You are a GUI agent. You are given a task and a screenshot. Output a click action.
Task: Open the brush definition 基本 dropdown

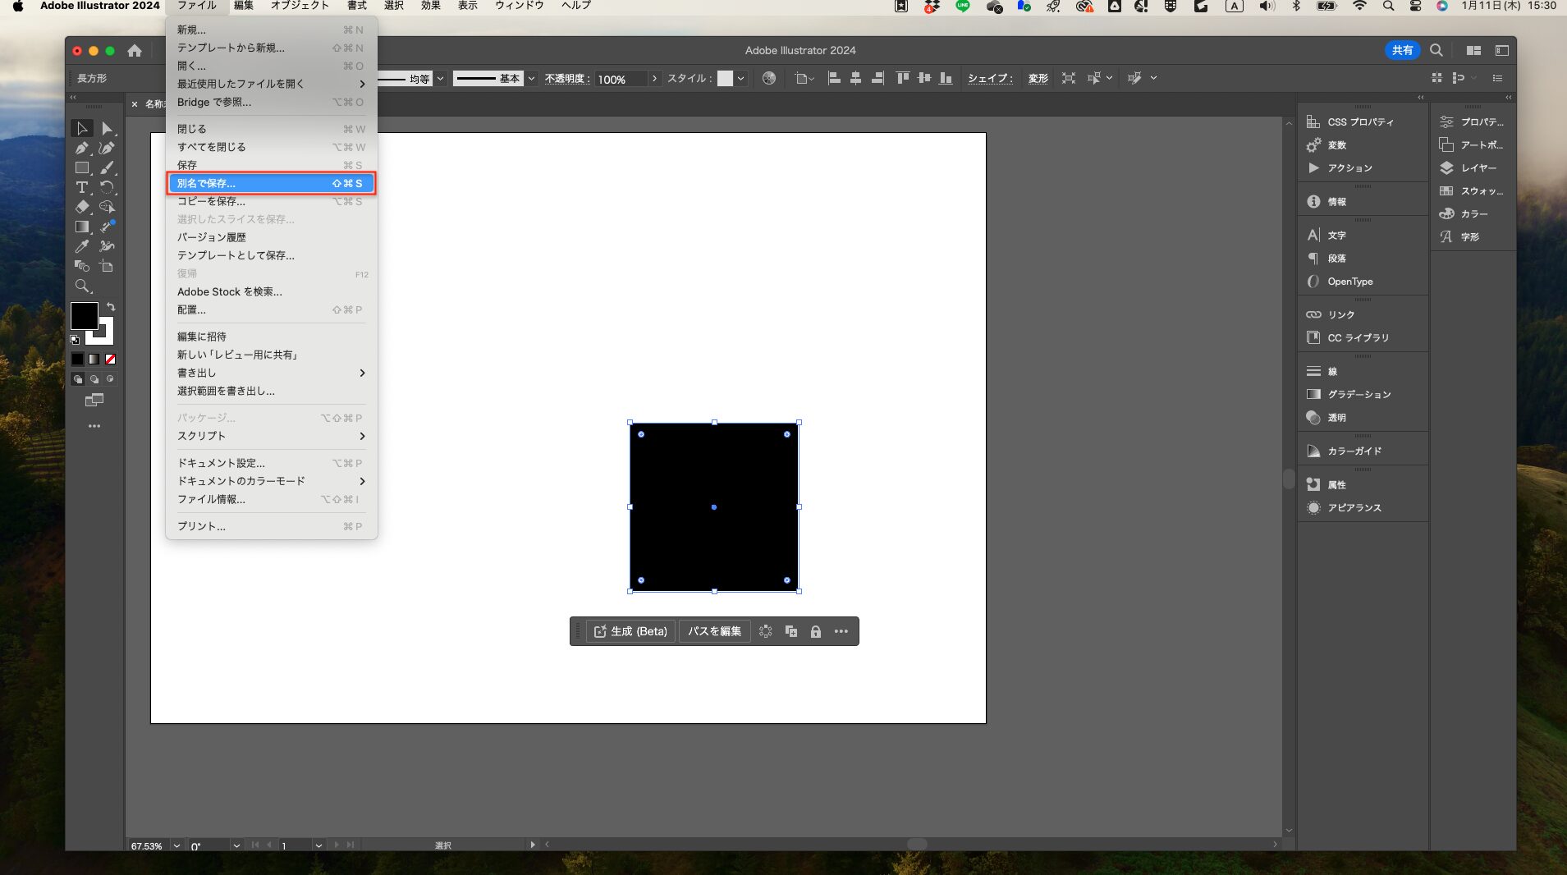pos(531,79)
